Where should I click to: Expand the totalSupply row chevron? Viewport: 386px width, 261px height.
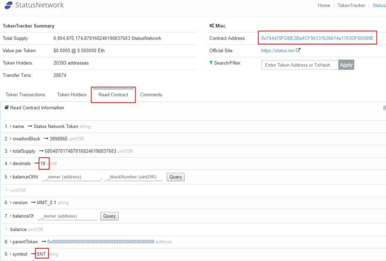pyautogui.click(x=11, y=151)
